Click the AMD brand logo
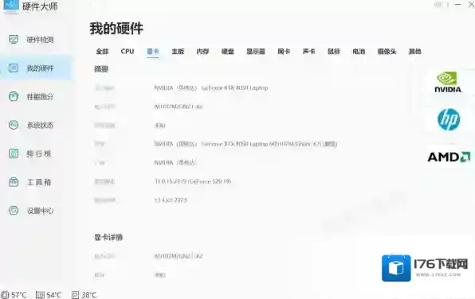This screenshot has width=475, height=299. pyautogui.click(x=449, y=157)
